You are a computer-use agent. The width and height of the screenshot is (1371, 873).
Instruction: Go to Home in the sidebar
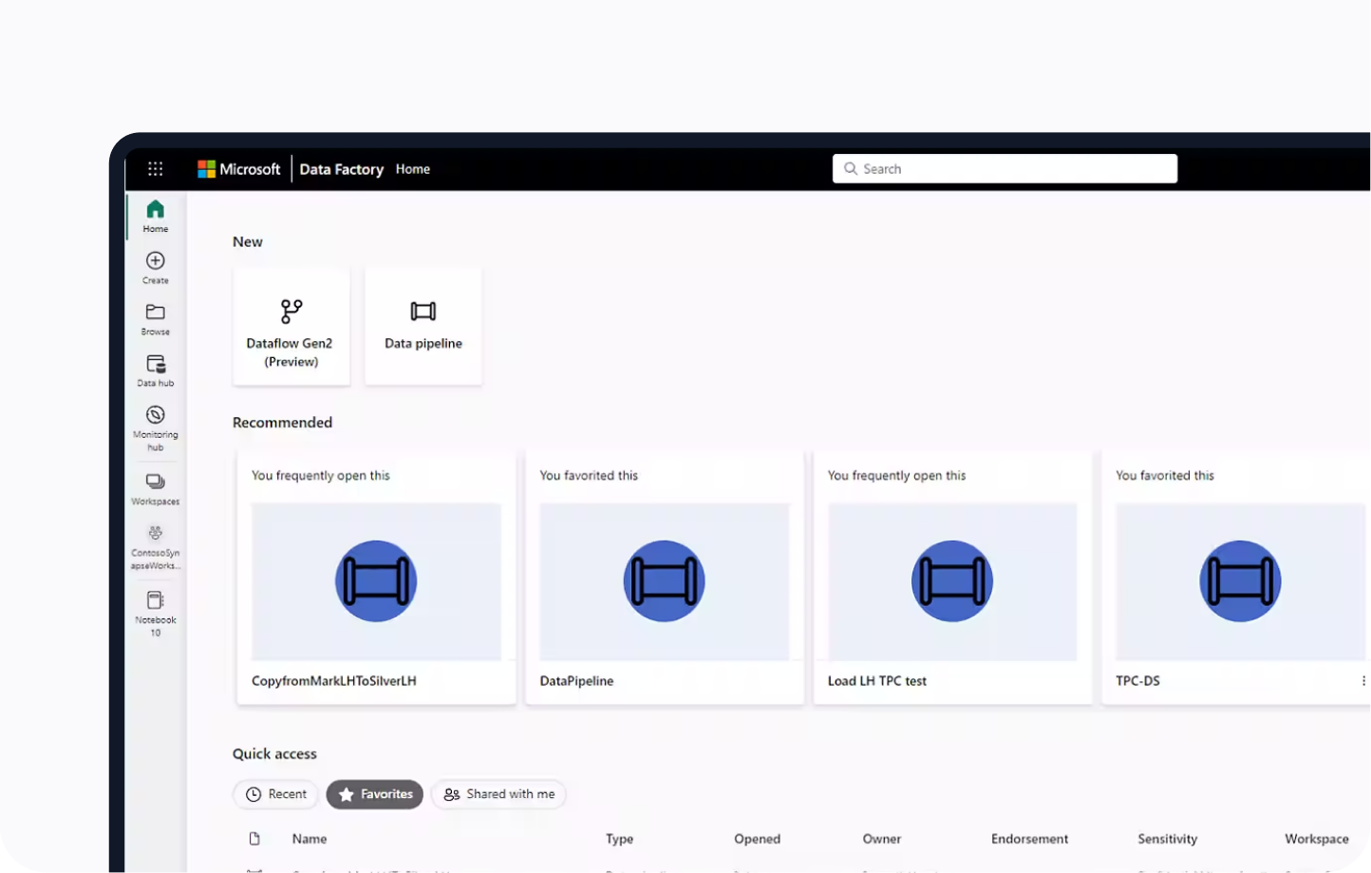[156, 216]
